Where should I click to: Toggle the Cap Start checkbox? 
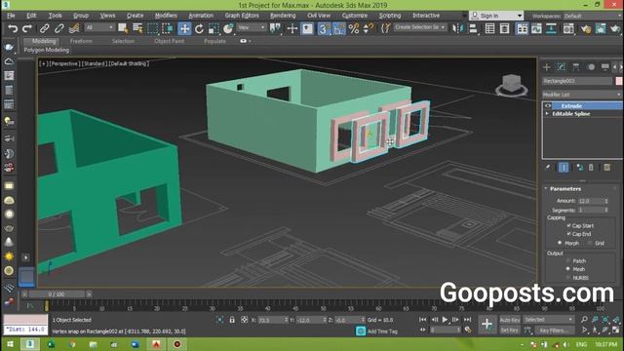(568, 225)
